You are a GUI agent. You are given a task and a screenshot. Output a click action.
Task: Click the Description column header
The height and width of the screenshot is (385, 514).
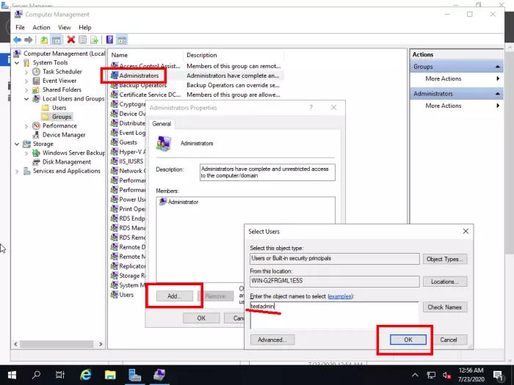click(x=234, y=55)
